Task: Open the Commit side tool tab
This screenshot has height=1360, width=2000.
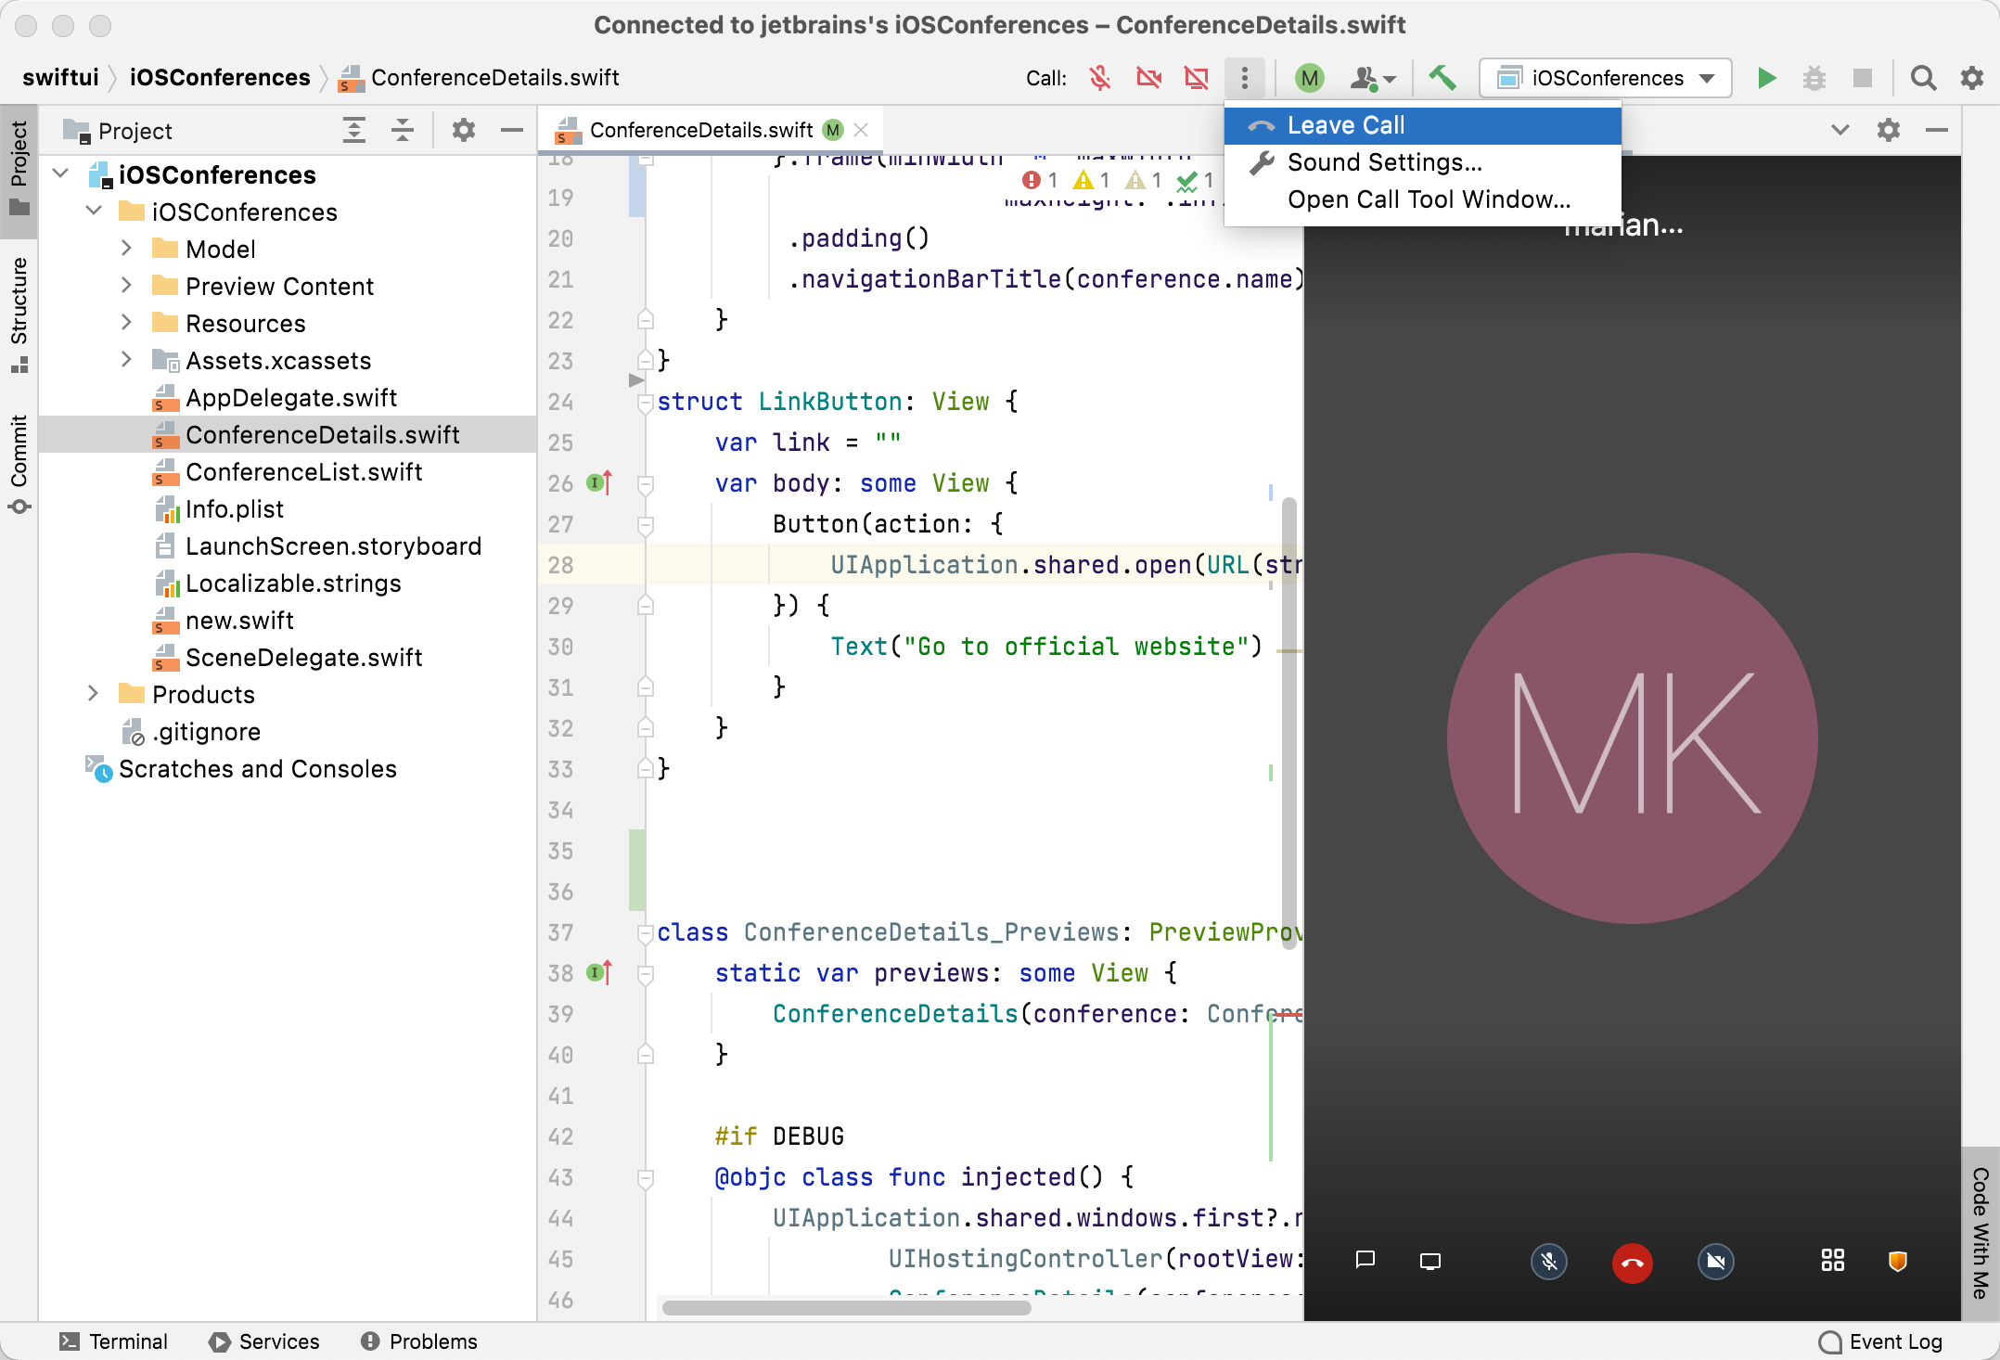Action: pyautogui.click(x=19, y=464)
